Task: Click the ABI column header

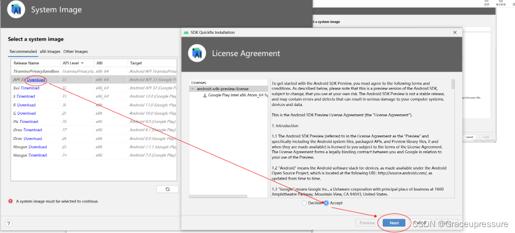Action: (111, 63)
